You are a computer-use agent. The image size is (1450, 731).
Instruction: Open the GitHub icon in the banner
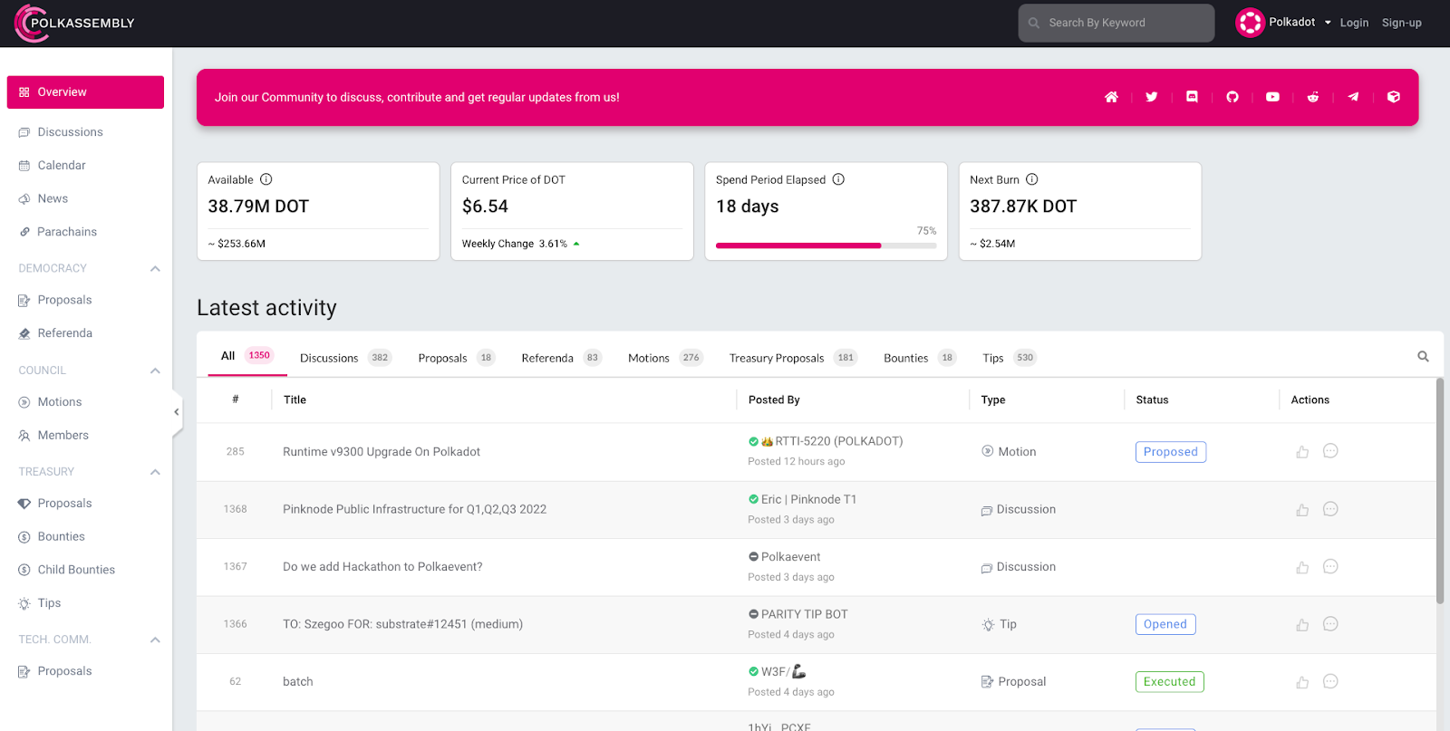pyautogui.click(x=1232, y=97)
